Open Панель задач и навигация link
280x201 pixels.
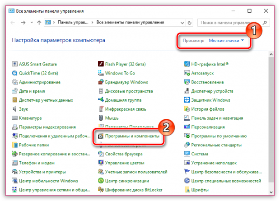pyautogui.click(x=217, y=118)
